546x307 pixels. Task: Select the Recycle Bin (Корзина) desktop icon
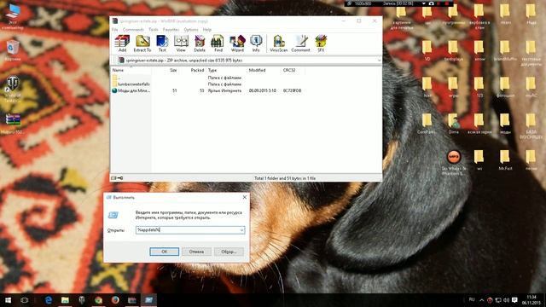(x=13, y=50)
